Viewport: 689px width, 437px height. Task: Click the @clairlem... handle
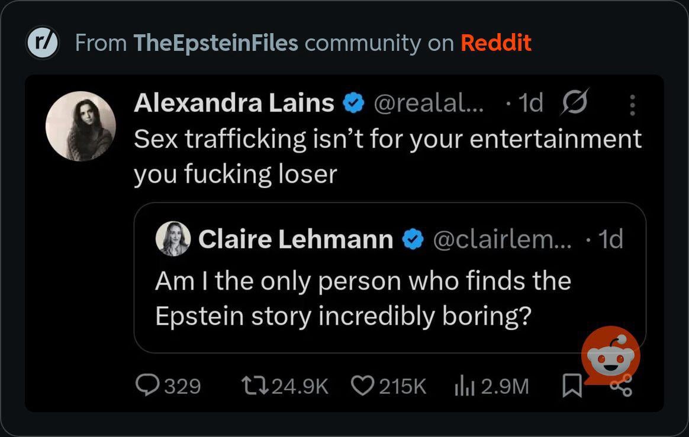pyautogui.click(x=503, y=239)
